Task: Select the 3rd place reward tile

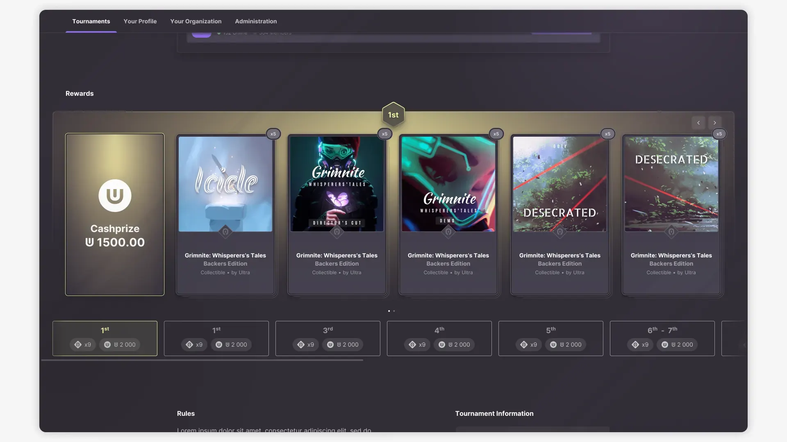Action: click(328, 338)
